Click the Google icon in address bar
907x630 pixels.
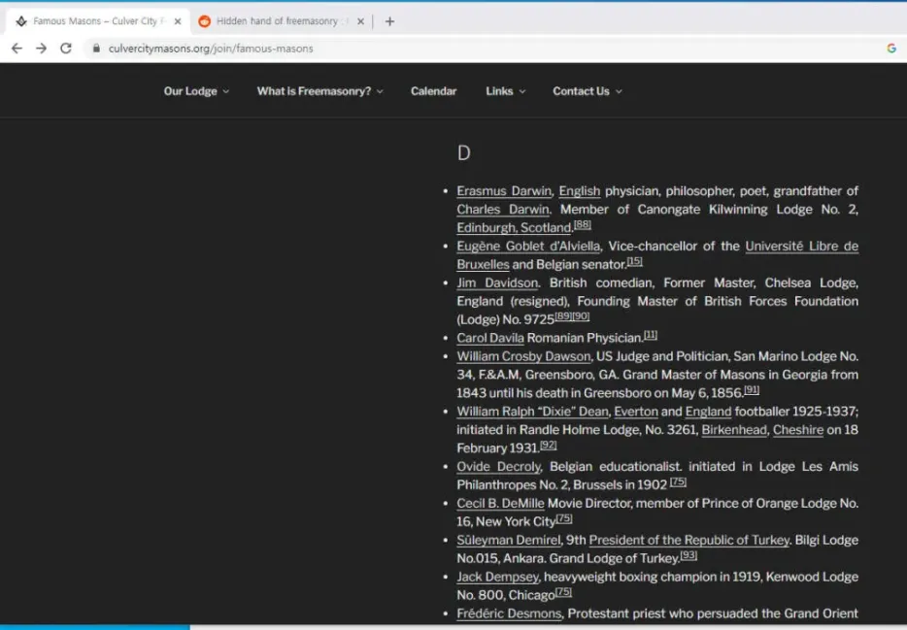click(890, 49)
